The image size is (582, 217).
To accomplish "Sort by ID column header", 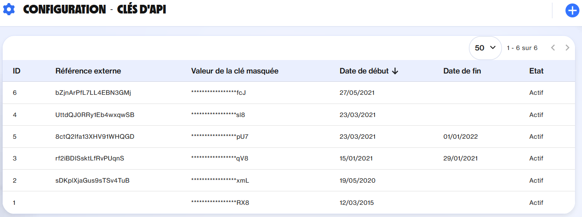I will pos(17,71).
